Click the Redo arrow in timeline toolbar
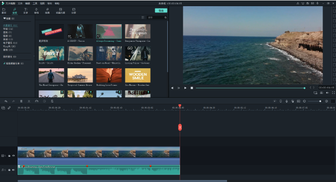Viewport: 336px width, 182px height. point(13,101)
